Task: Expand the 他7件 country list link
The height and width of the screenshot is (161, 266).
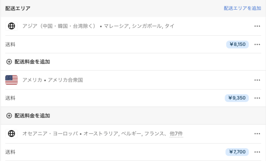Action: point(176,134)
